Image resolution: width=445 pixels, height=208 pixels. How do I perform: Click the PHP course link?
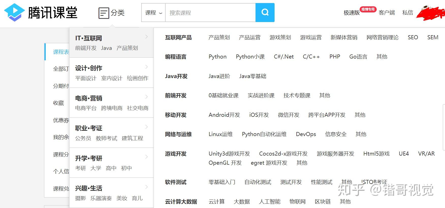(x=335, y=57)
